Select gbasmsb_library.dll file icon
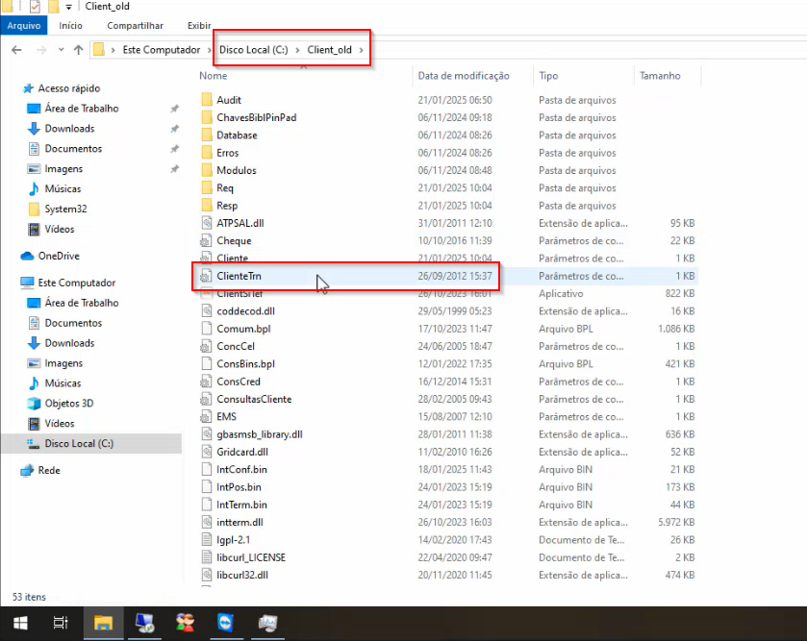Screen dimensions: 807x641 tap(207, 433)
